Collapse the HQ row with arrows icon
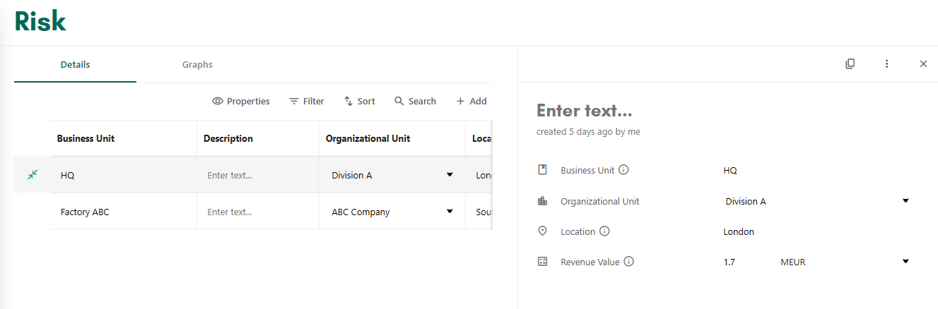 (33, 174)
